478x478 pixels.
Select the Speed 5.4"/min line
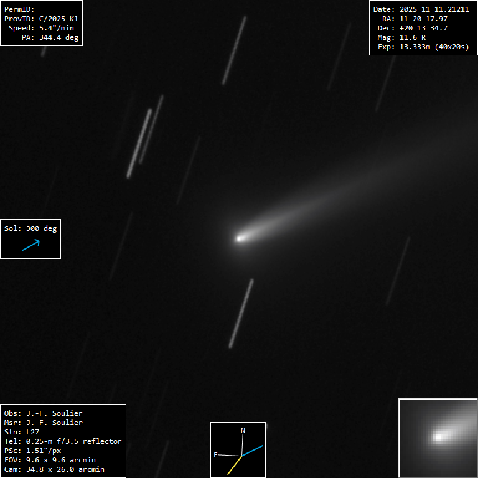click(43, 28)
